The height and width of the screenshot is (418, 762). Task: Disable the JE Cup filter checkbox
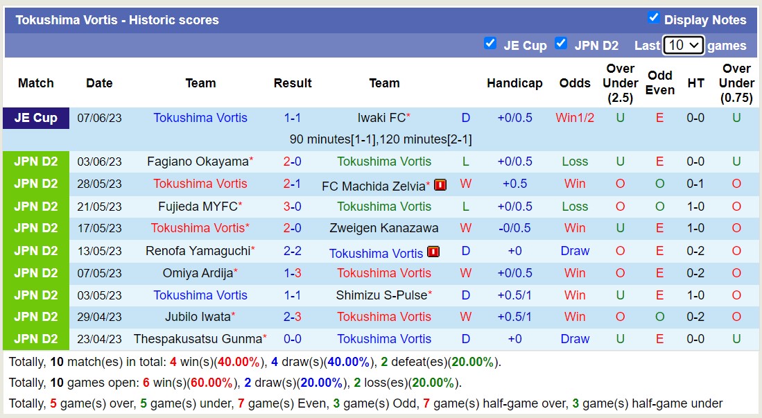[490, 44]
